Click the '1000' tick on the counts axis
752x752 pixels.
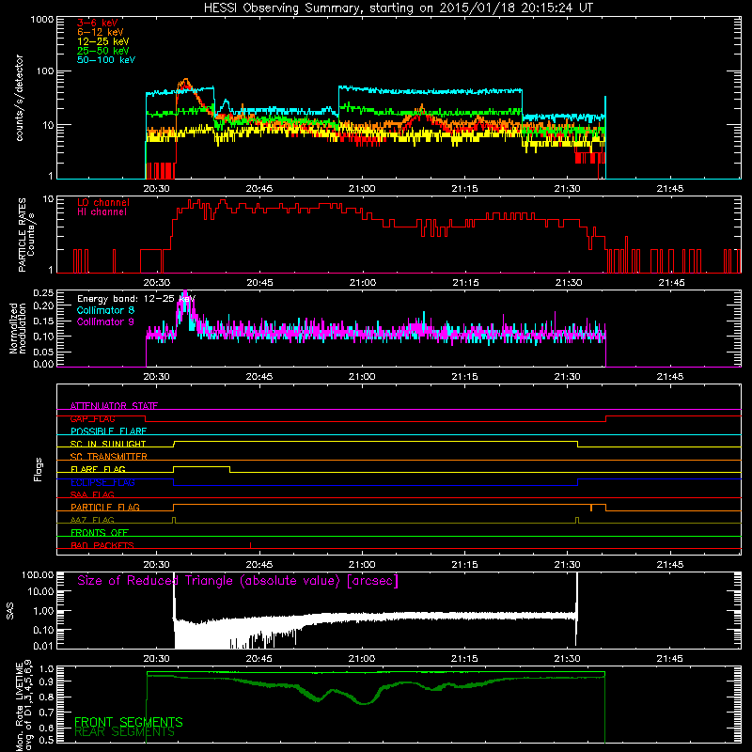(x=41, y=19)
